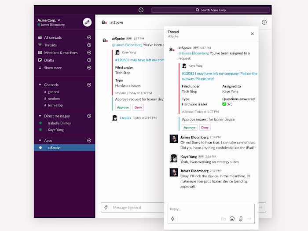Click atSpoke logo in the channel header
The image size is (308, 231).
[104, 22]
